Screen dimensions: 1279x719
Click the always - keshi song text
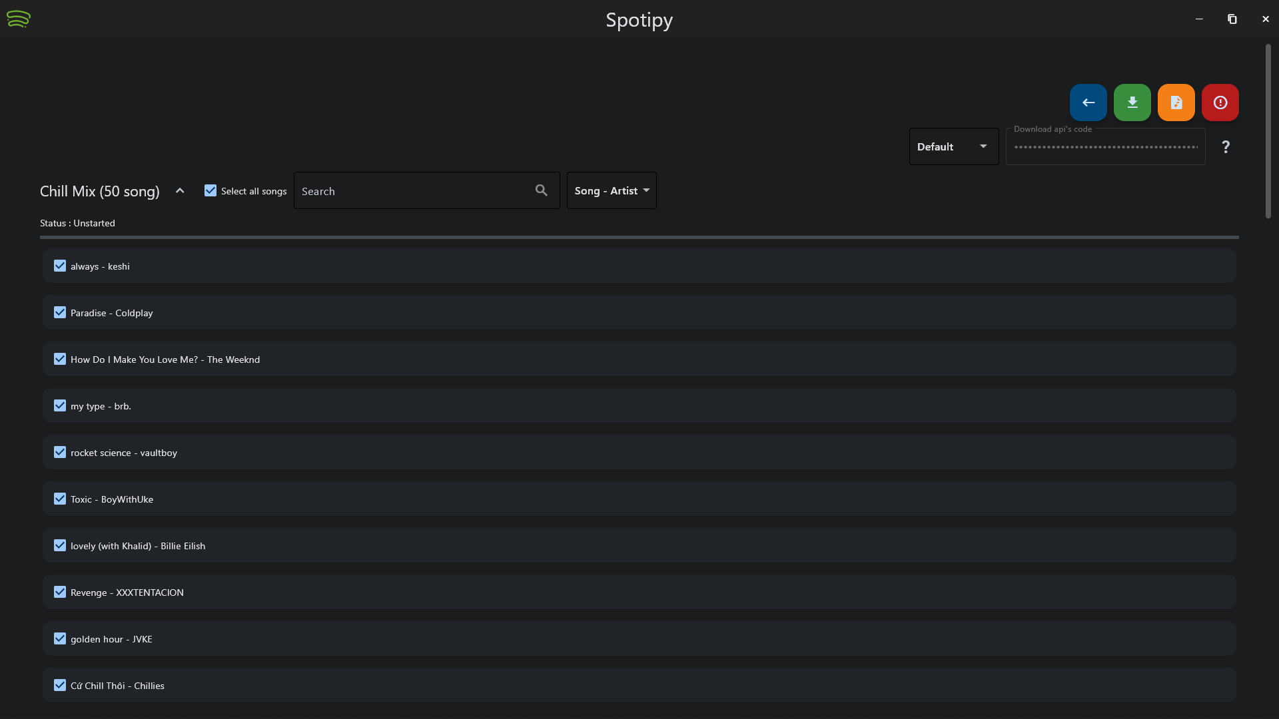(x=100, y=266)
